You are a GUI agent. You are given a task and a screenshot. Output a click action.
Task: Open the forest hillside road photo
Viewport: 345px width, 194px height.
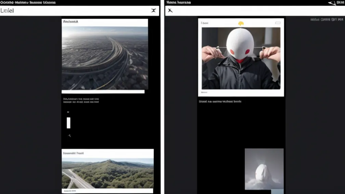tap(107, 173)
